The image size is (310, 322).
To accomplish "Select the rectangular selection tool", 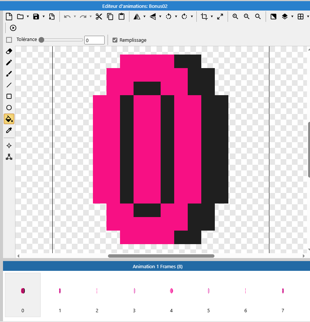I will point(9,40).
